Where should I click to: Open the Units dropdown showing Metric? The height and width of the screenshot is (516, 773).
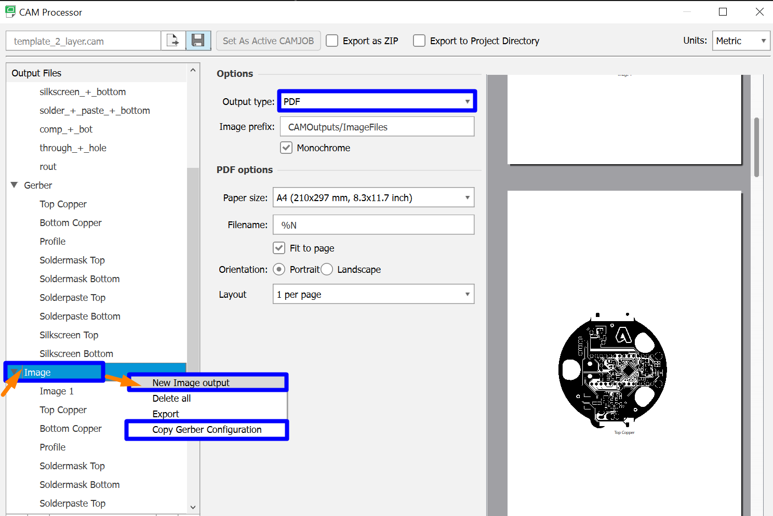click(741, 40)
